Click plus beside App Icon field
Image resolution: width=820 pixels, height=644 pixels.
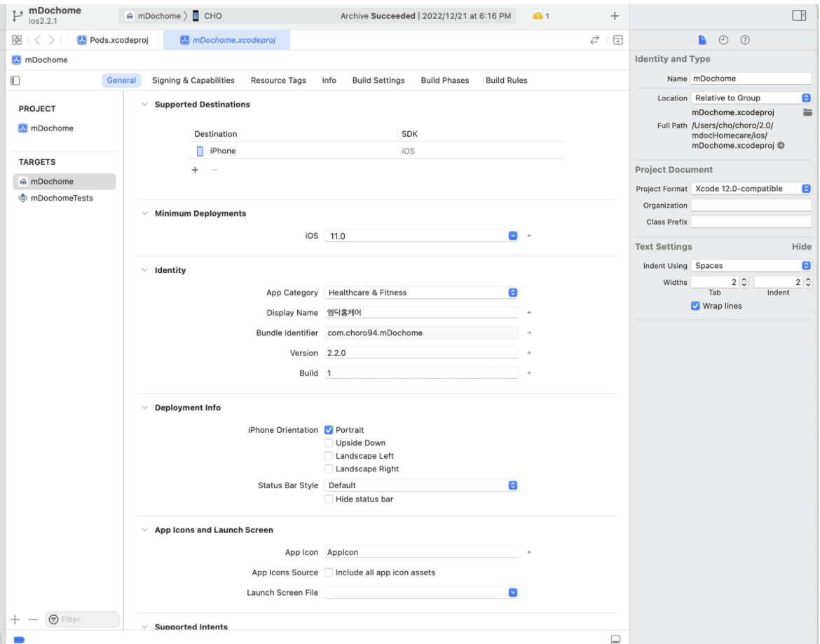529,552
